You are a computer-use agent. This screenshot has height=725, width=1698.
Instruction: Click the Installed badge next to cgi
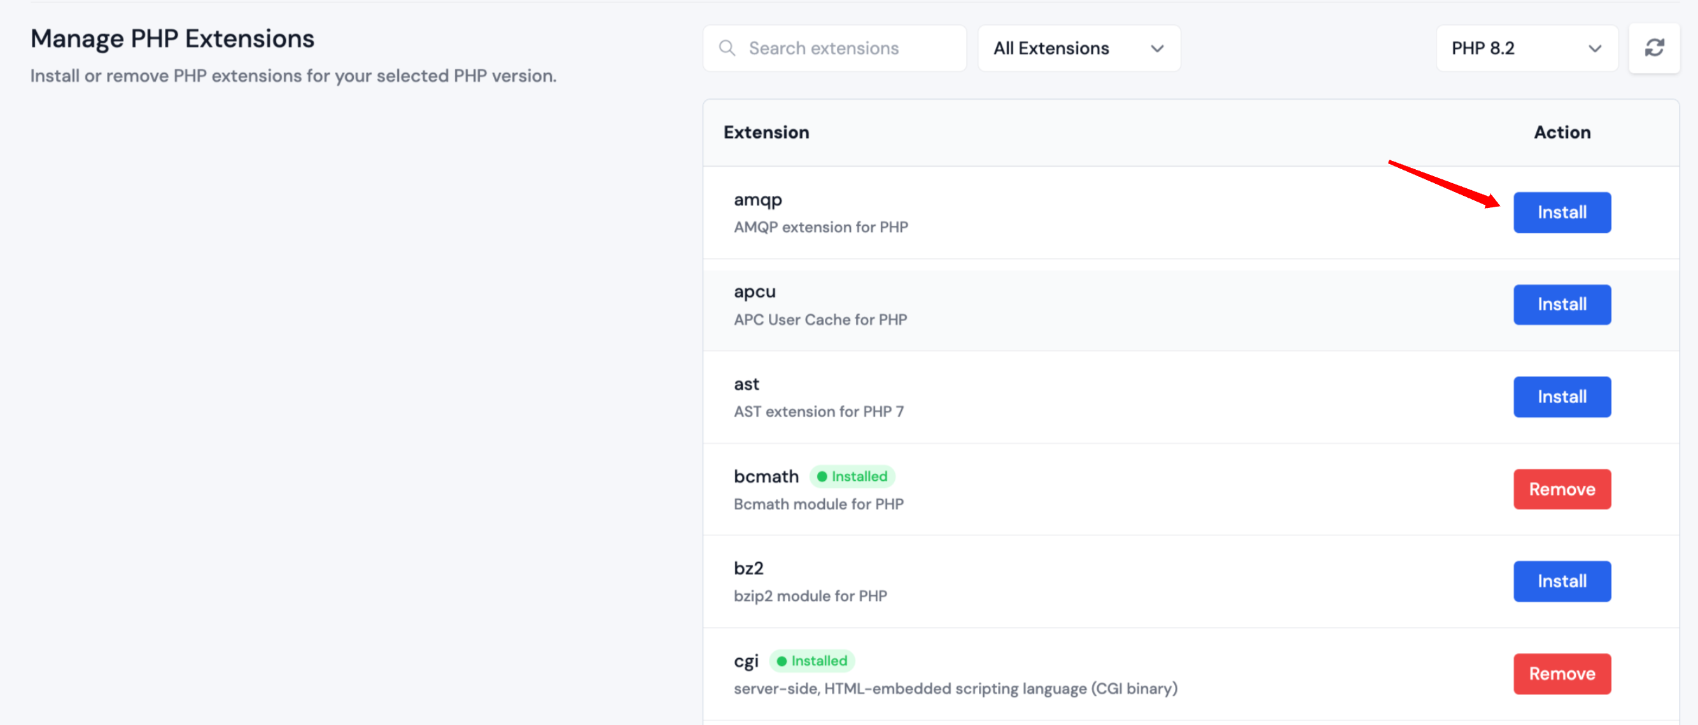(812, 661)
